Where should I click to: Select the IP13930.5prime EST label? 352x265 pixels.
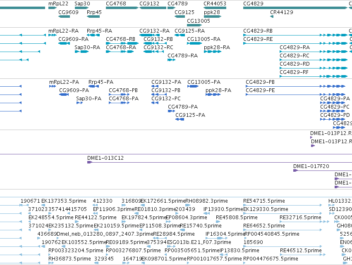(x=223, y=209)
